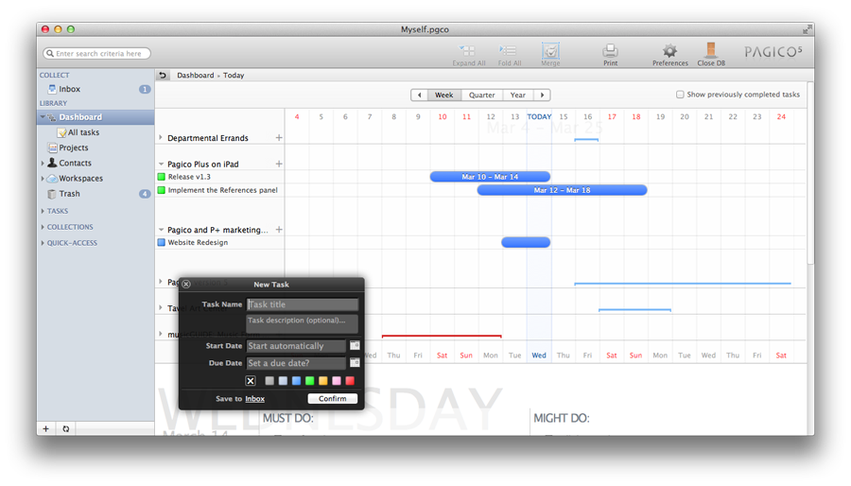Close the New Task popup
Viewport: 851px width, 486px height.
[186, 285]
